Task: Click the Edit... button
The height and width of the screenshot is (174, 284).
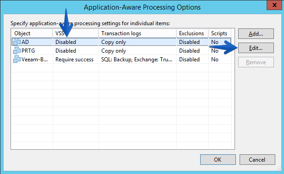Action: point(256,48)
